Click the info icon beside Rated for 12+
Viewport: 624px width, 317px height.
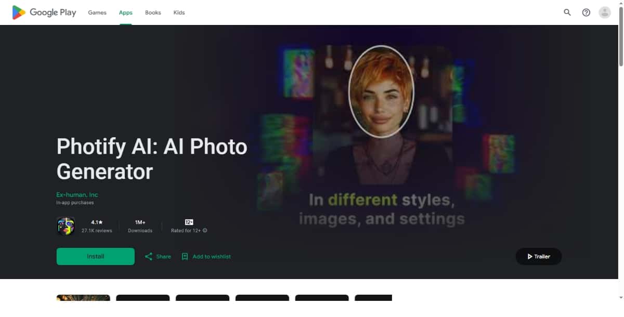(205, 231)
